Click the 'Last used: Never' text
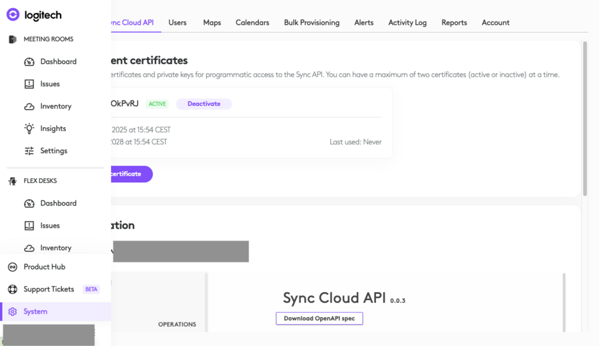Viewport: 599px width, 346px height. 355,142
